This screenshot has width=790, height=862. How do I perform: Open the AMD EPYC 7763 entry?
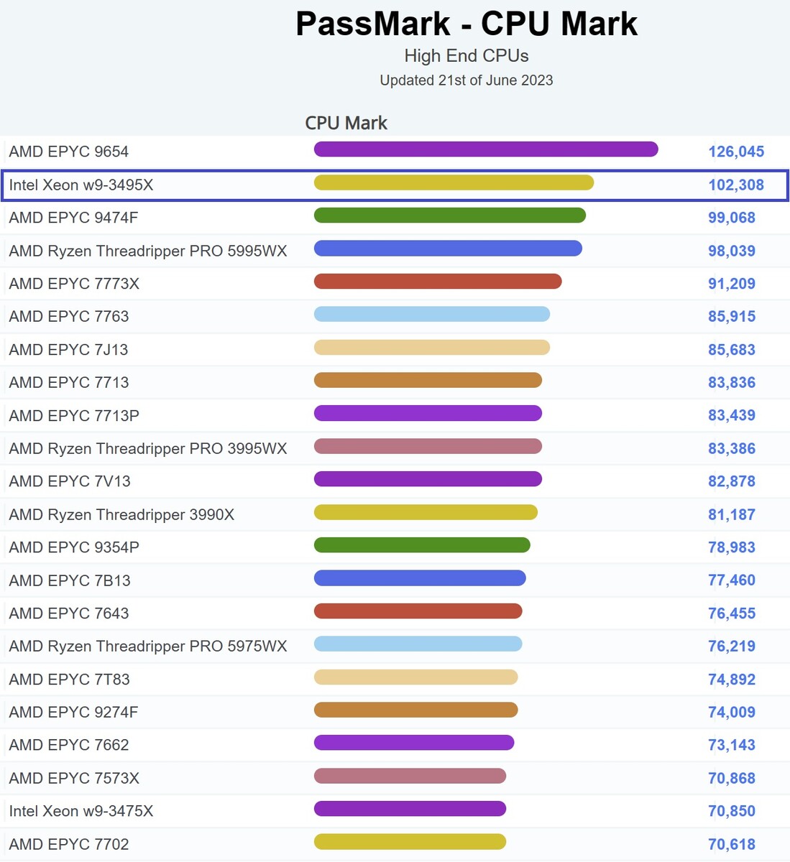(x=69, y=316)
